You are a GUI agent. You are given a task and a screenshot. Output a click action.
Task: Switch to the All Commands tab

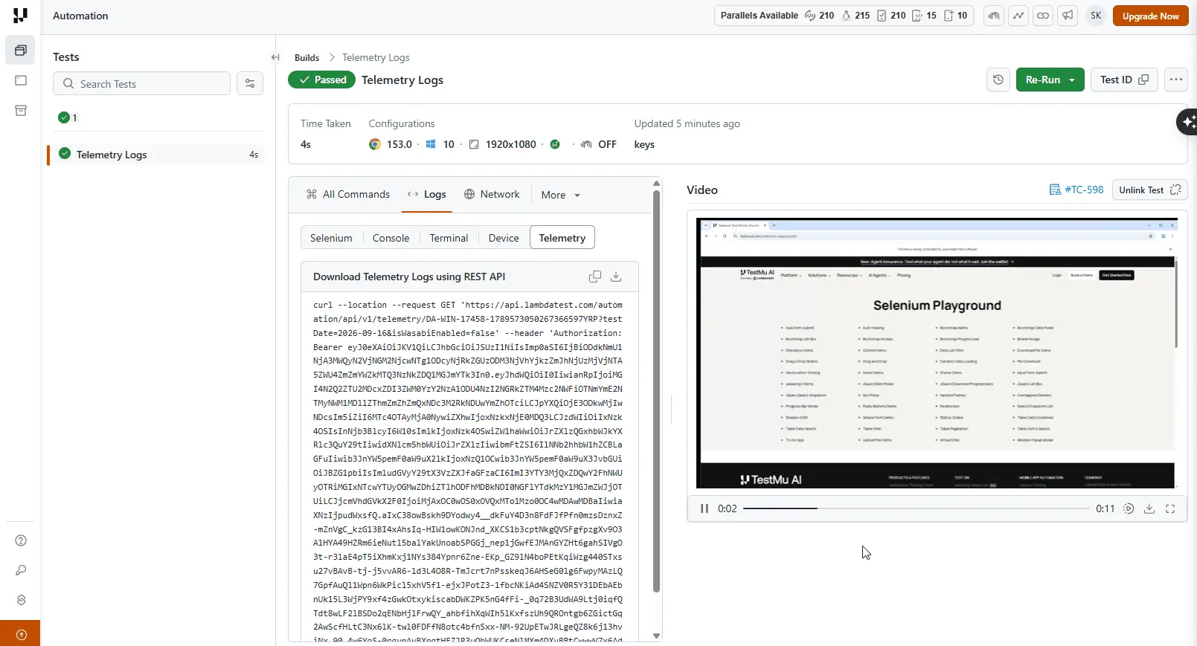[x=348, y=194]
